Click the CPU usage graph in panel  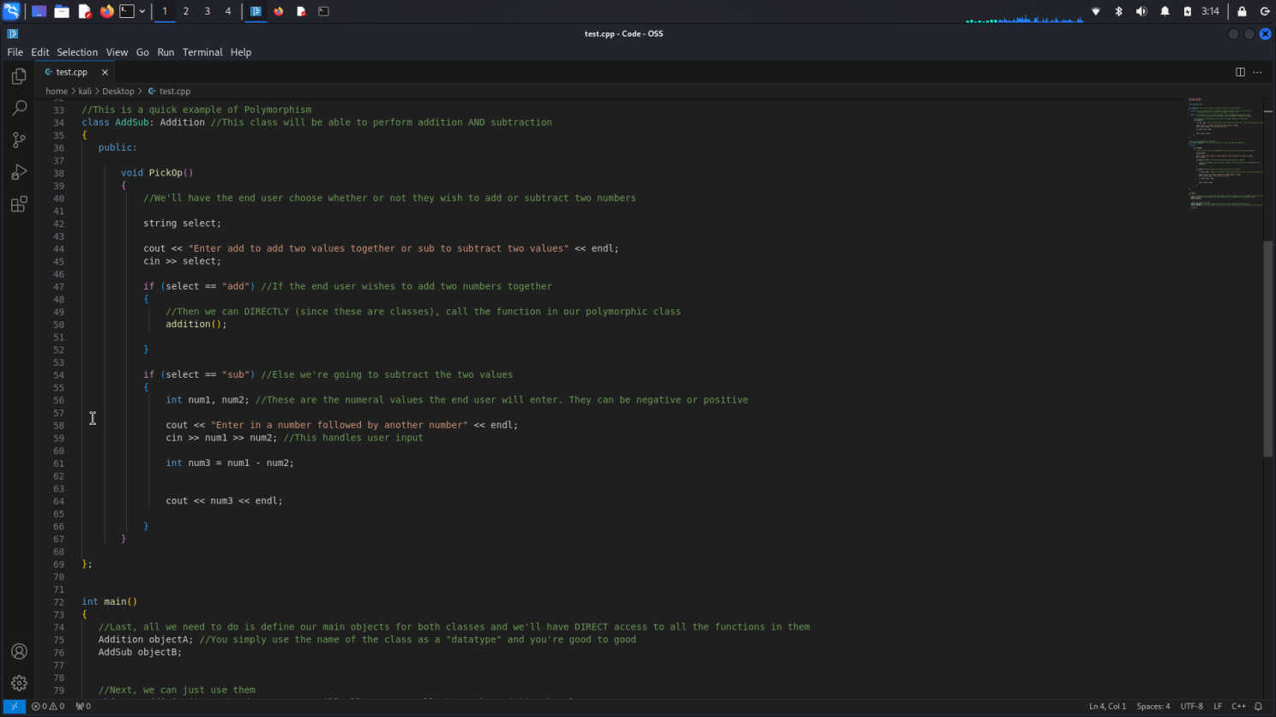tap(1025, 17)
